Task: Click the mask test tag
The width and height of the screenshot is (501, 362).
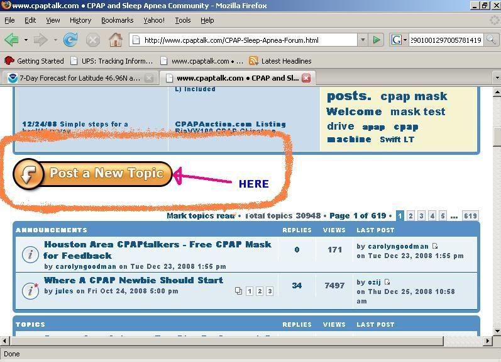Action: pyautogui.click(x=417, y=111)
